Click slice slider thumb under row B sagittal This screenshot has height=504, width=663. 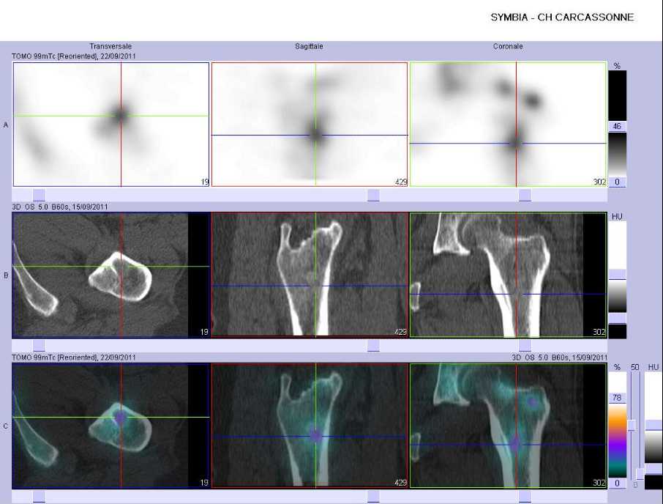[373, 346]
